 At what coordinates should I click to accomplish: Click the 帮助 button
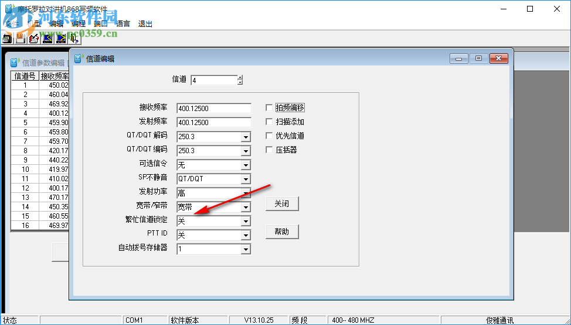tap(282, 231)
